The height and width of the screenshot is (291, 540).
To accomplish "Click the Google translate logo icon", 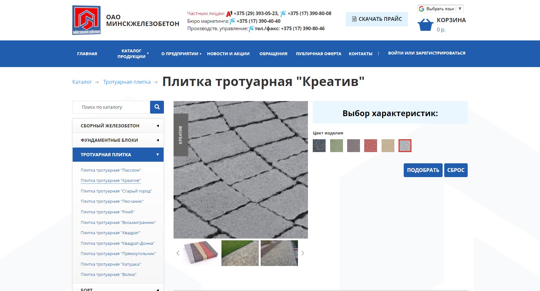I will [422, 9].
